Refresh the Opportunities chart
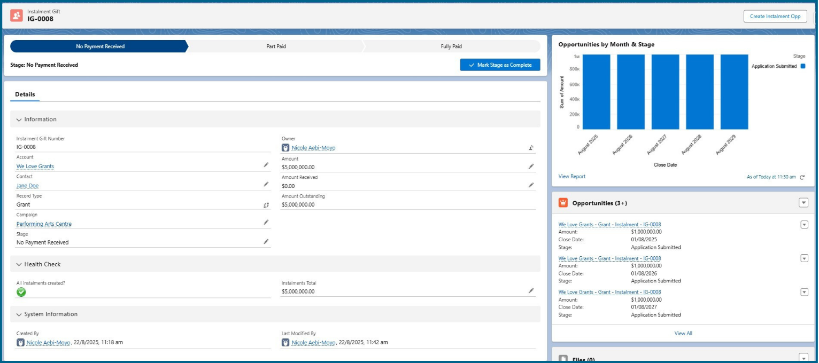Viewport: 819px width, 363px height. (x=802, y=177)
